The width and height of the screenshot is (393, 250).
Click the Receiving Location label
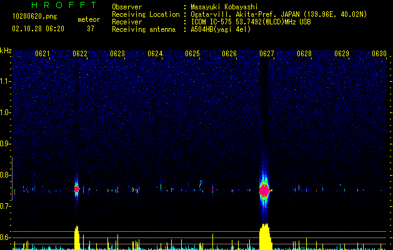146,14
